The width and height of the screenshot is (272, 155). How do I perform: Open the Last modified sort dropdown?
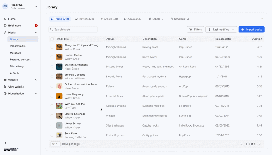coord(221,30)
